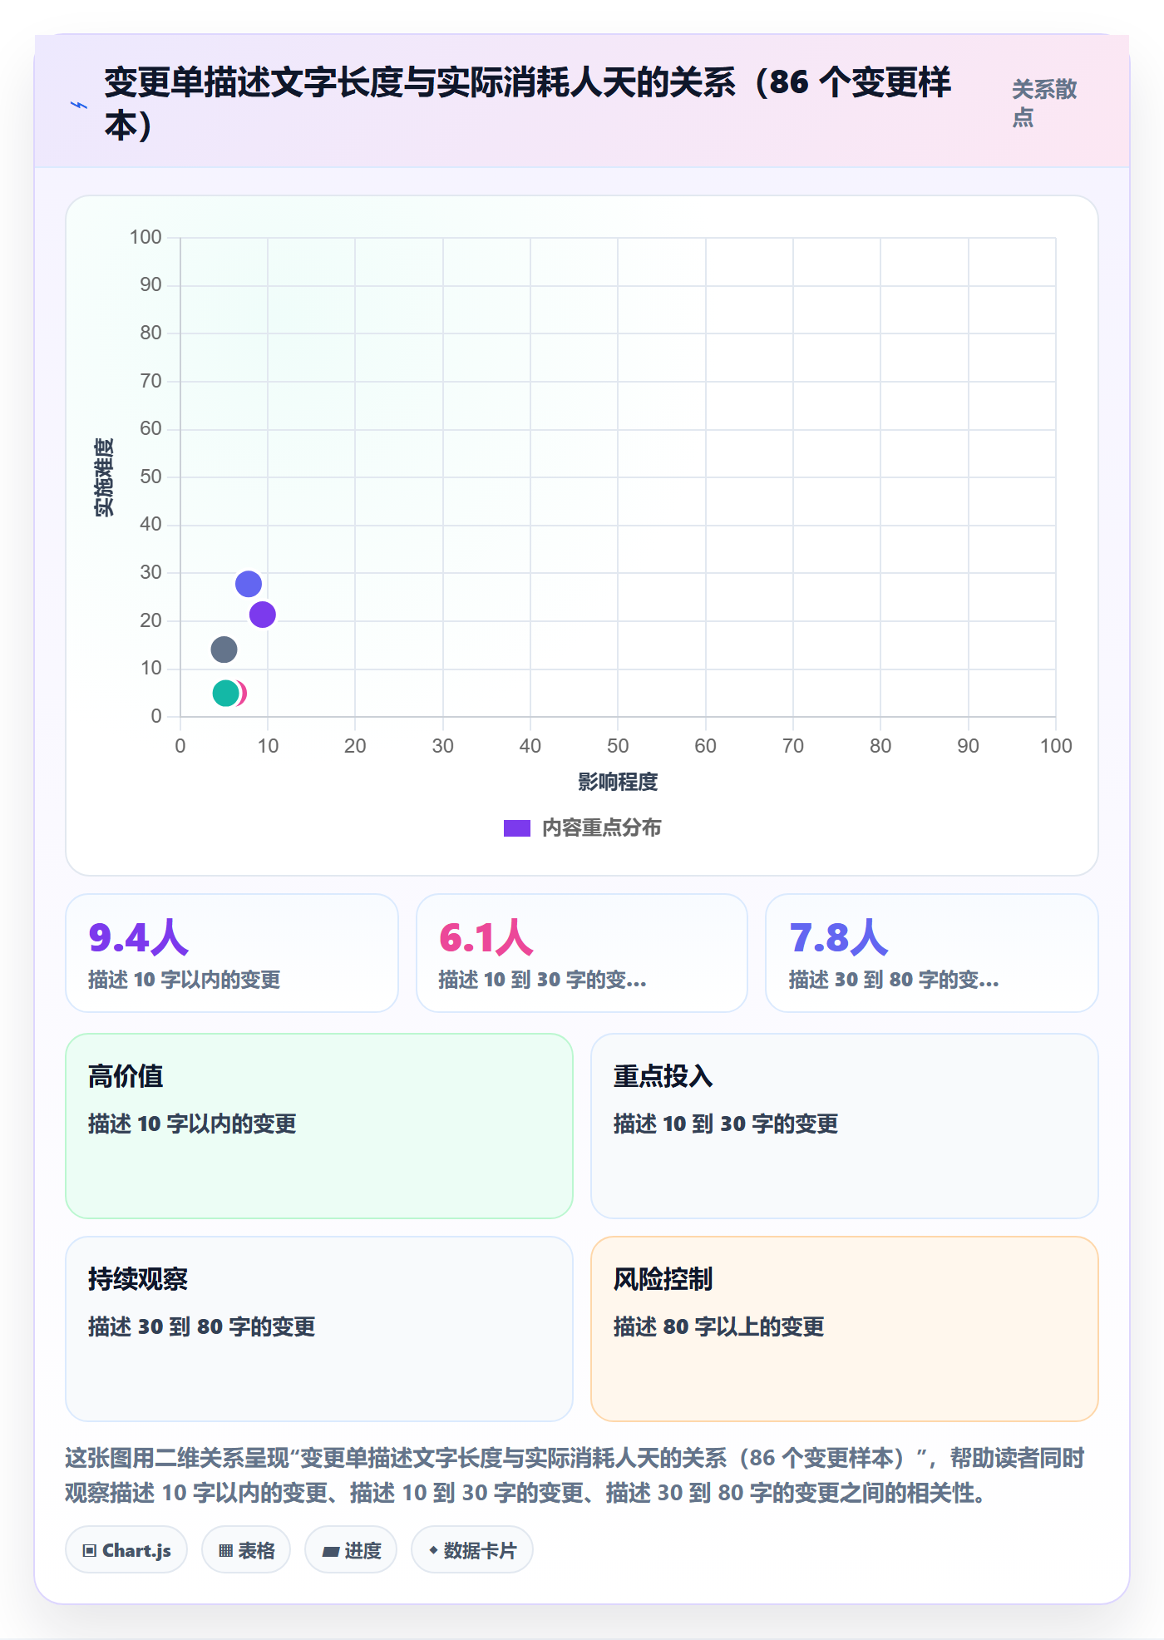Viewport: 1164px width, 1640px height.
Task: Click the 数据卡片 tag chip
Action: click(472, 1550)
